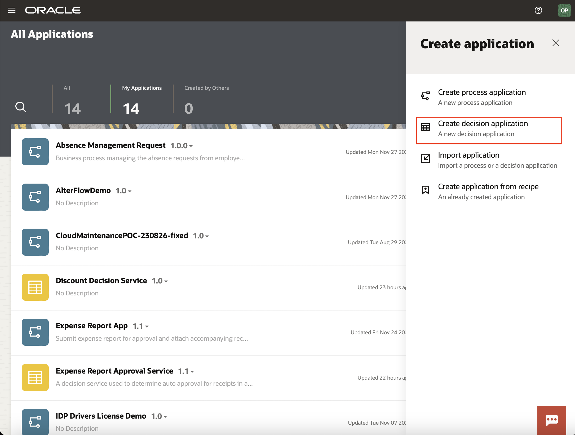Open the applications search icon
Screen dimensions: 575x435
point(21,107)
